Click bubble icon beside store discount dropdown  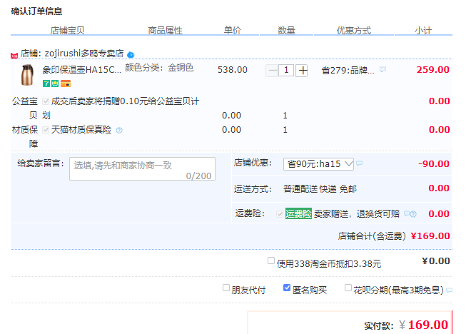click(360, 163)
